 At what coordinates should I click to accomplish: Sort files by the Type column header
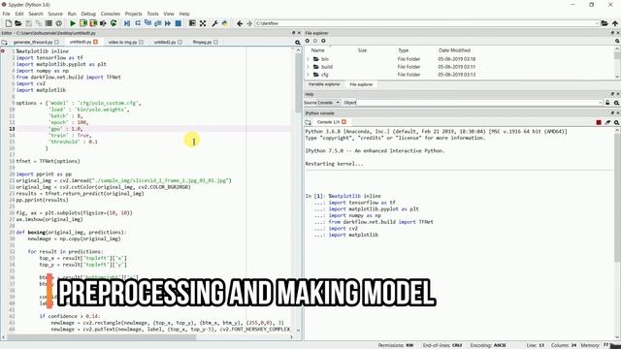[x=404, y=50]
